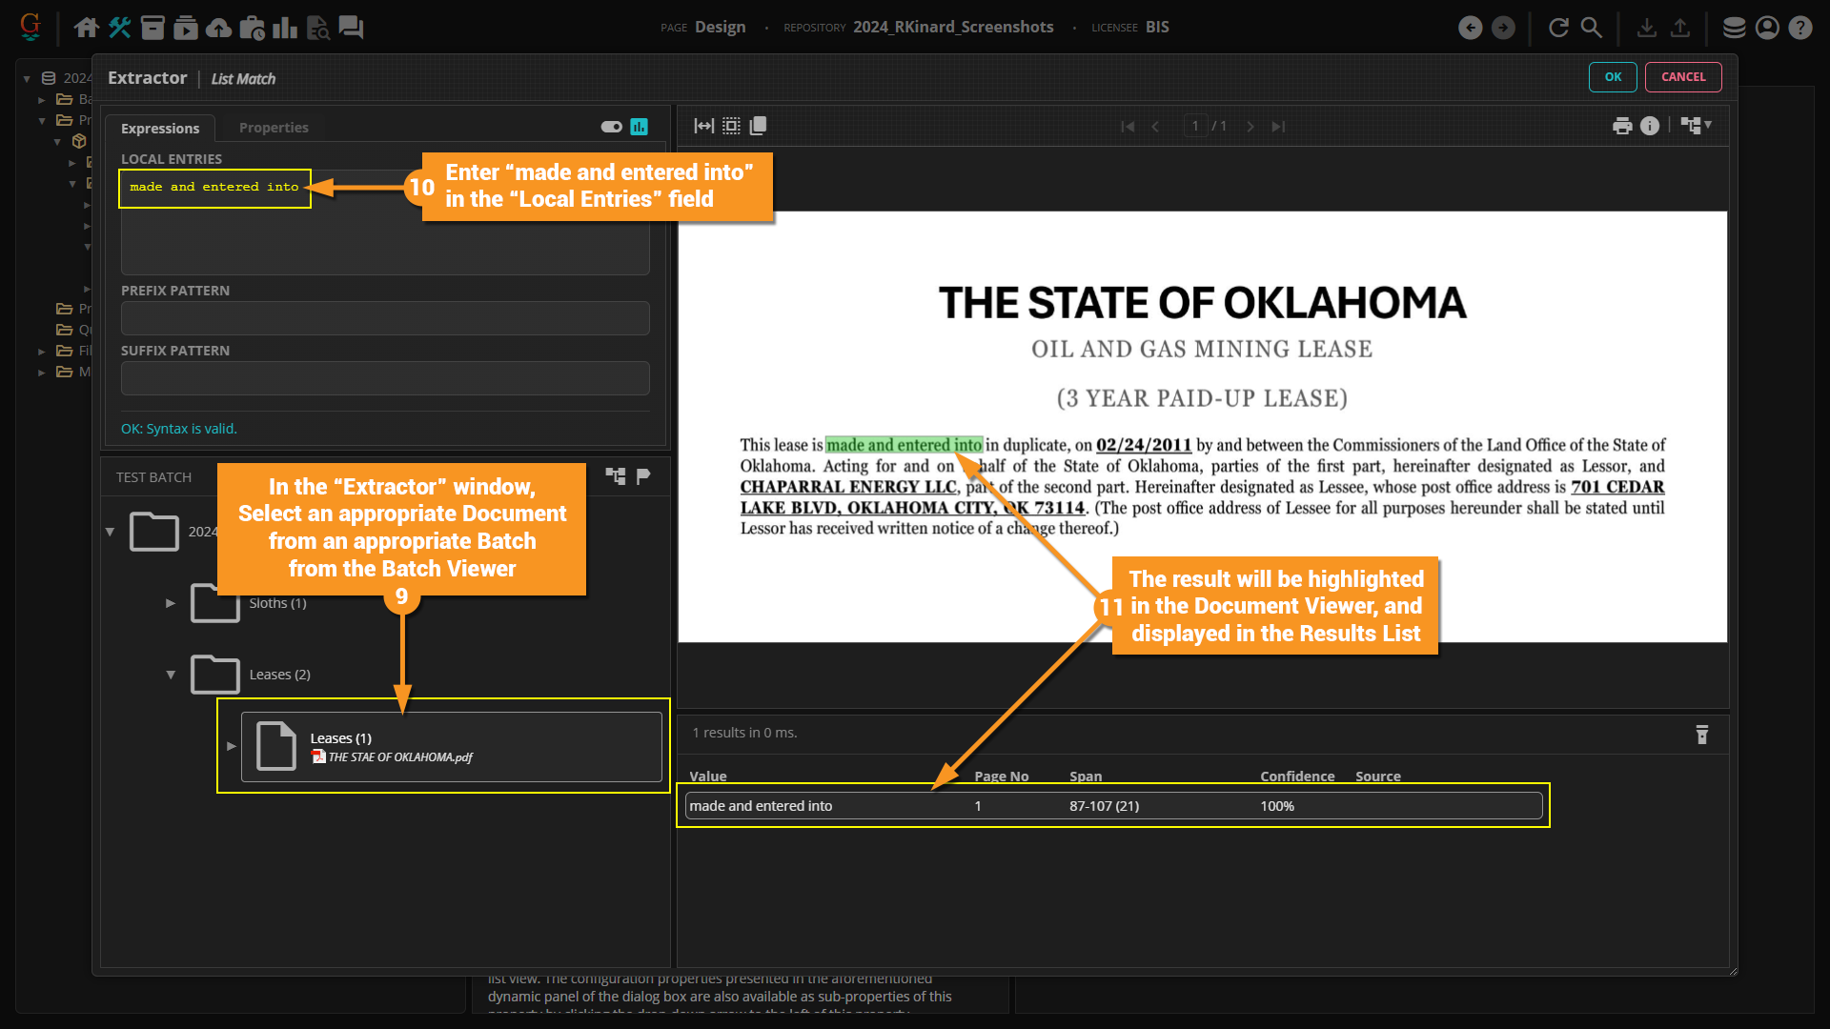Click the document info icon
This screenshot has width=1830, height=1029.
1650,126
